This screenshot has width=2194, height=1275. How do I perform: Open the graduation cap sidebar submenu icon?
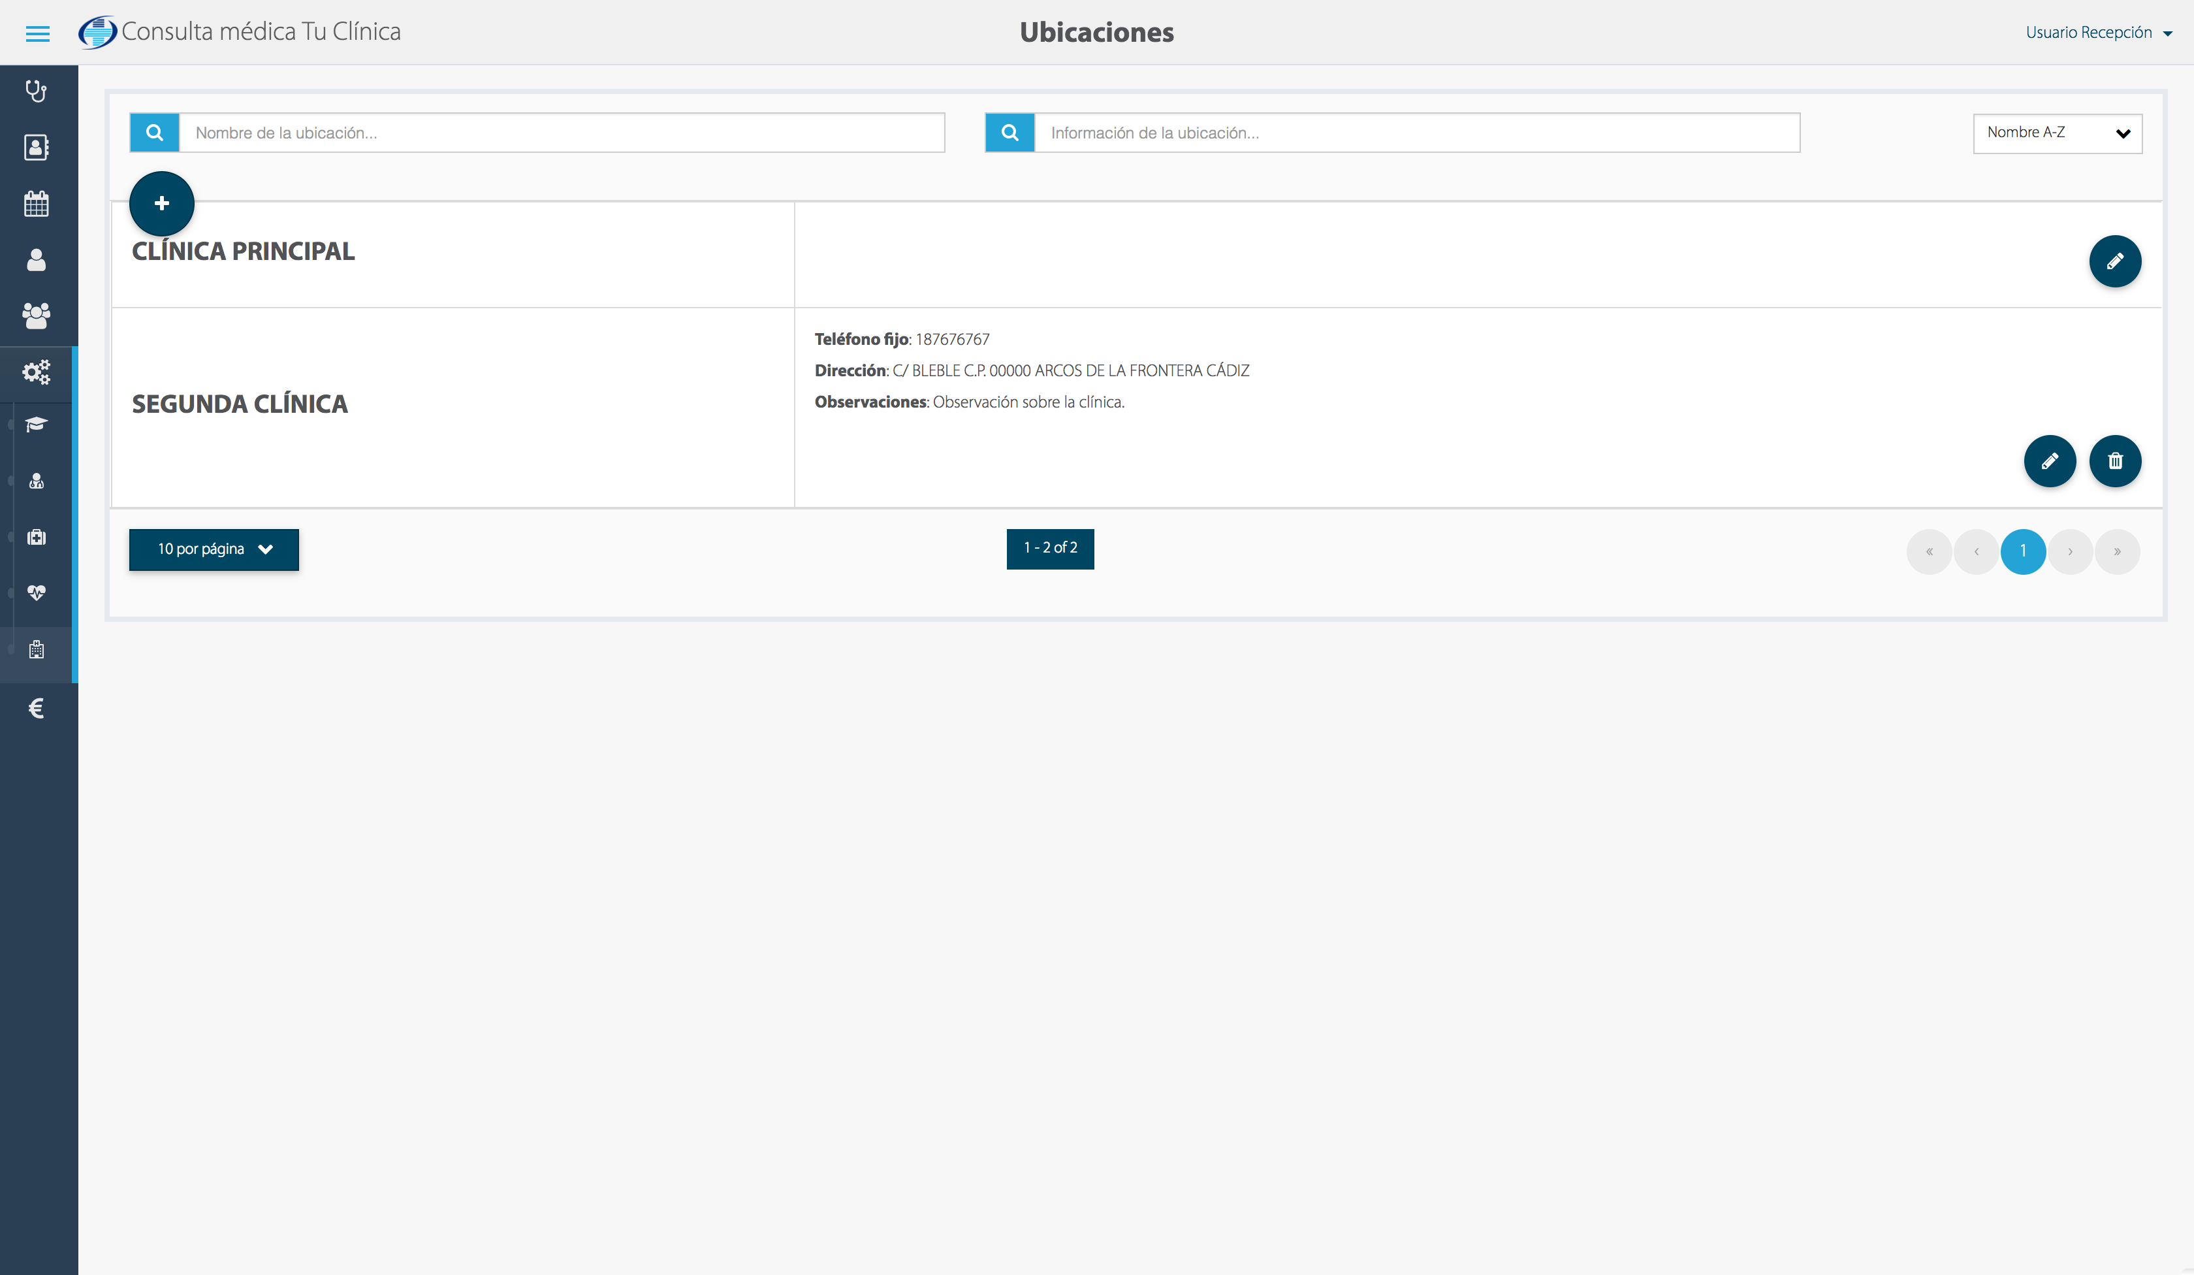tap(36, 425)
